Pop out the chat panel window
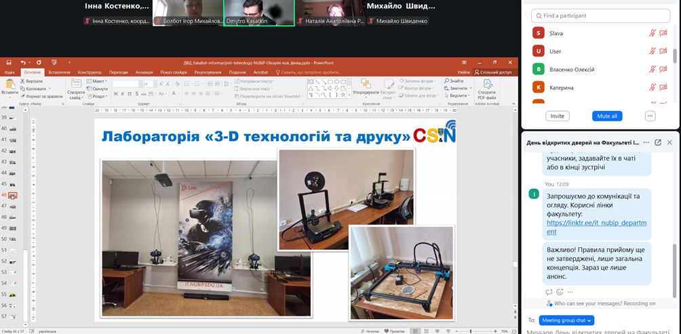The height and width of the screenshot is (334, 681). (657, 143)
